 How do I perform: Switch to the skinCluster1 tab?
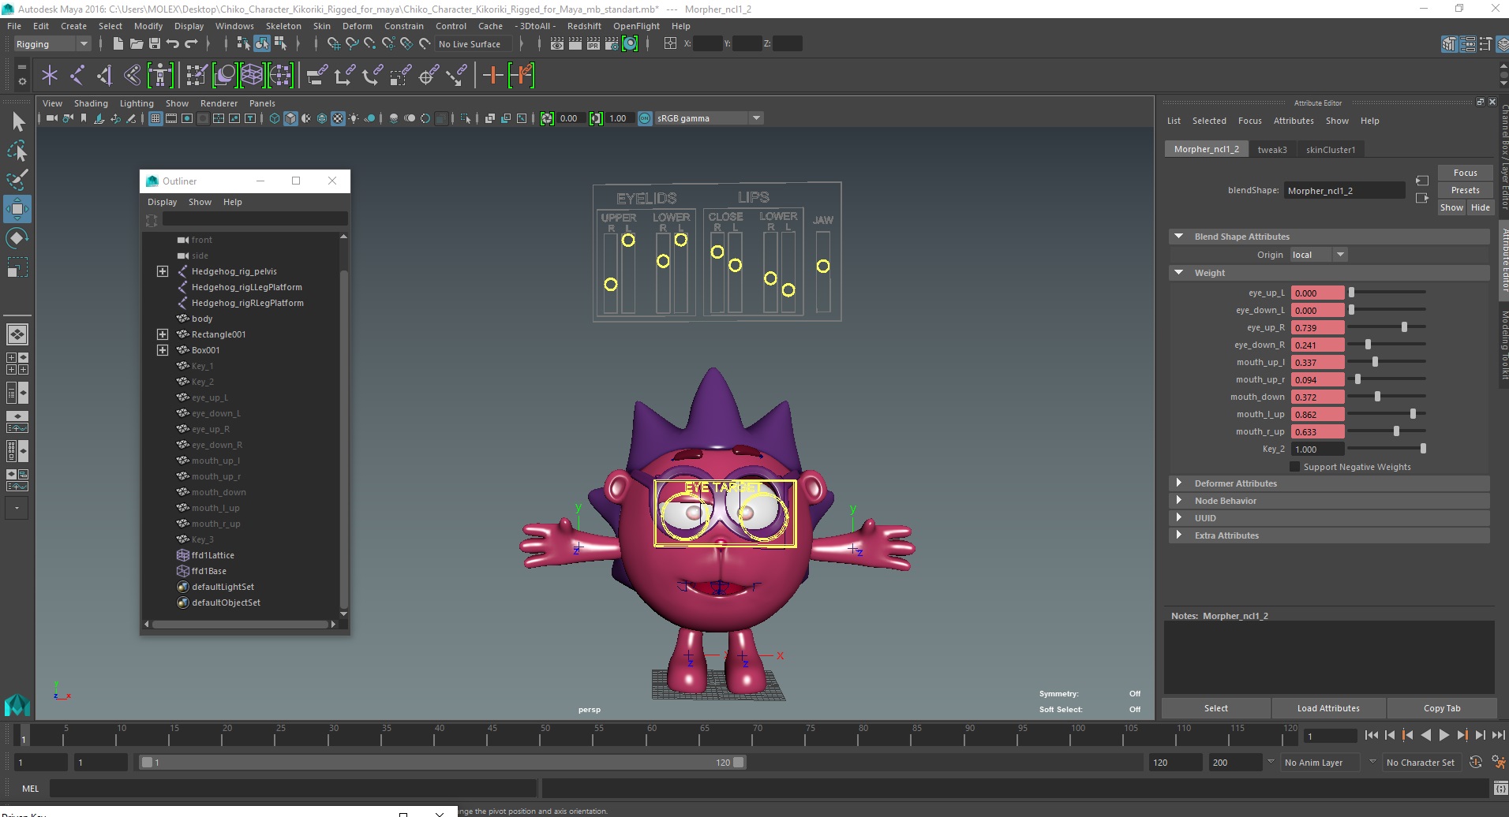(x=1331, y=150)
